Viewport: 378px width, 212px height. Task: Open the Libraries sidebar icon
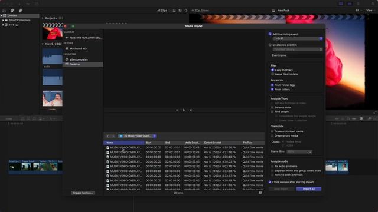(4, 11)
